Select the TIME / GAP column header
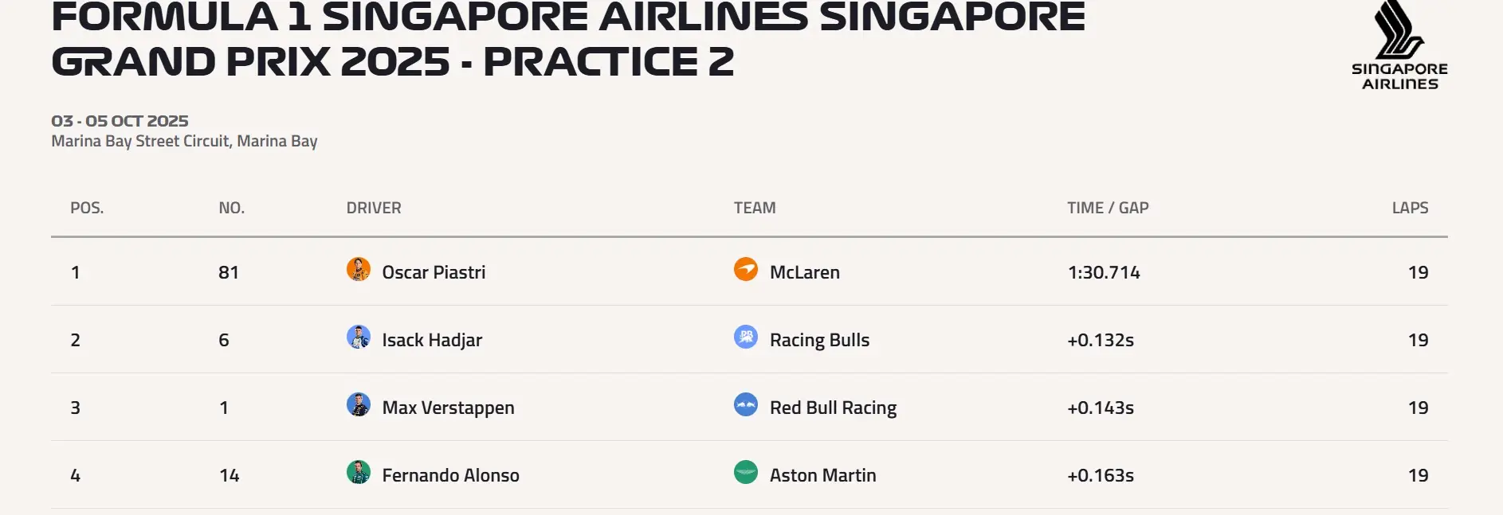 (x=1108, y=208)
